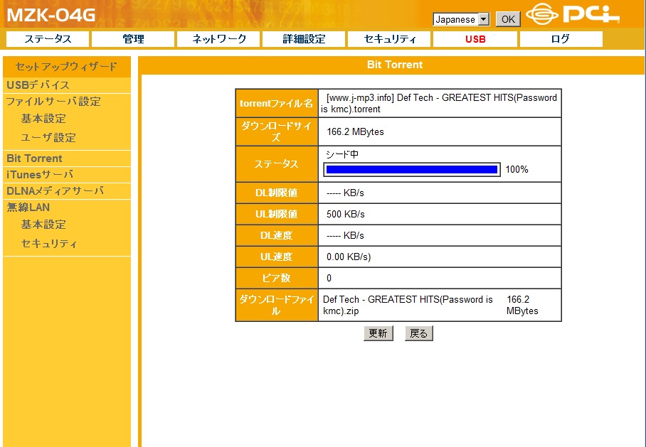Image resolution: width=646 pixels, height=447 pixels.
Task: Click the DL速度 row label
Action: click(x=277, y=235)
